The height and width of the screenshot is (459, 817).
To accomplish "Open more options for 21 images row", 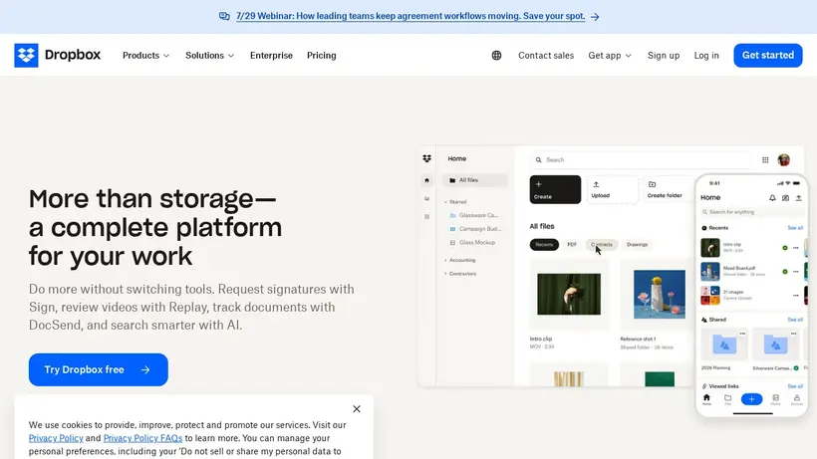I will pos(796,296).
